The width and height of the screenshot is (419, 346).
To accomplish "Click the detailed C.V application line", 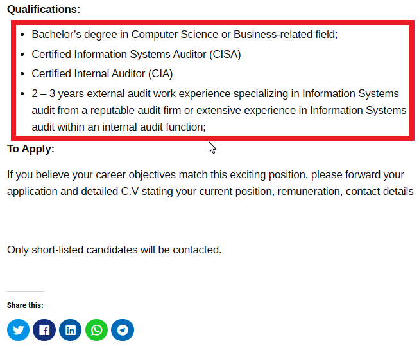I will [x=210, y=191].
